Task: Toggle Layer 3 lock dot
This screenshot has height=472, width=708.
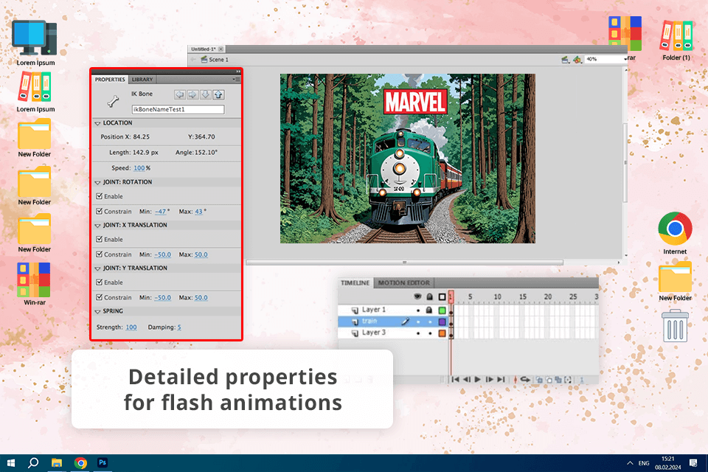Action: (x=430, y=333)
